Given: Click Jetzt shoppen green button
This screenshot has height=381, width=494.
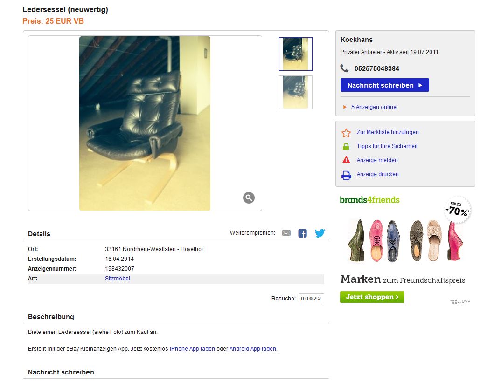Looking at the screenshot, I should tap(372, 297).
